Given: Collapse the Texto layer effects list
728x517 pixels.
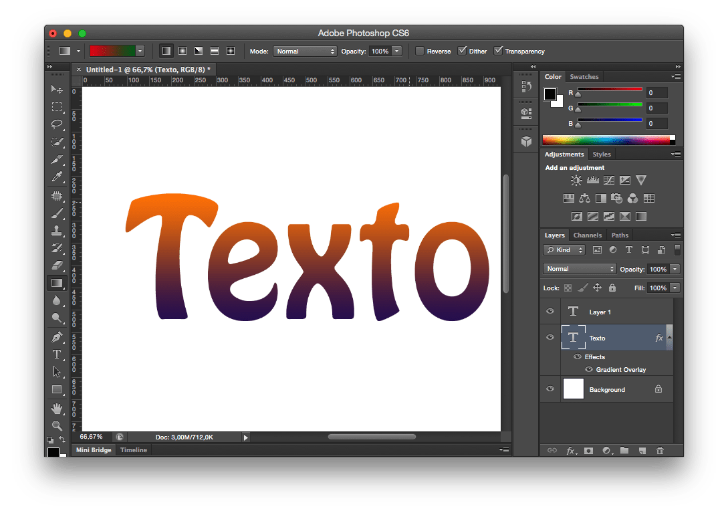Looking at the screenshot, I should [x=669, y=337].
